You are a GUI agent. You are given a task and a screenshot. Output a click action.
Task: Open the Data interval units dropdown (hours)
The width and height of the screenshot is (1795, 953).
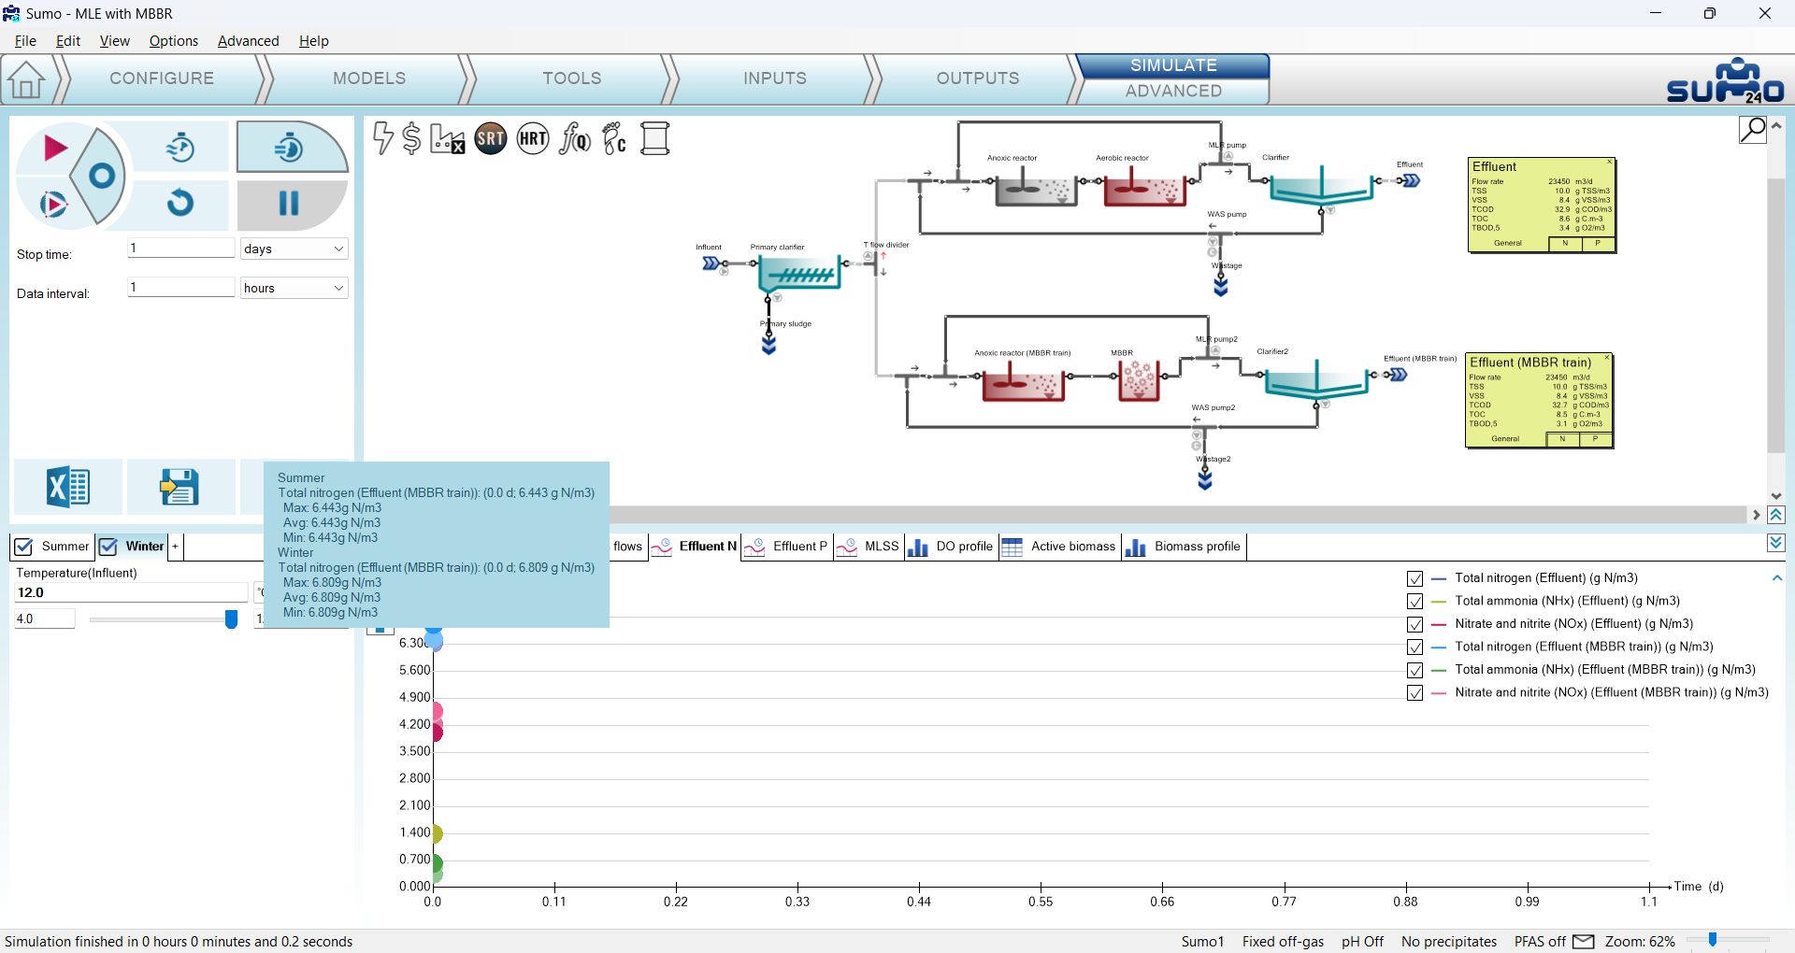(294, 288)
